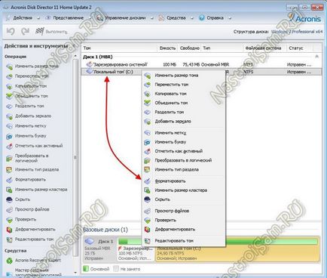Click Проверить icon in context menu
The width and height of the screenshot is (327, 278).
pos(148,220)
